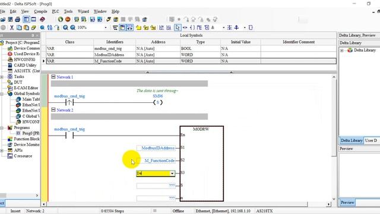
Task: Toggle the project workspace layout icon
Action: pyautogui.click(x=26, y=20)
